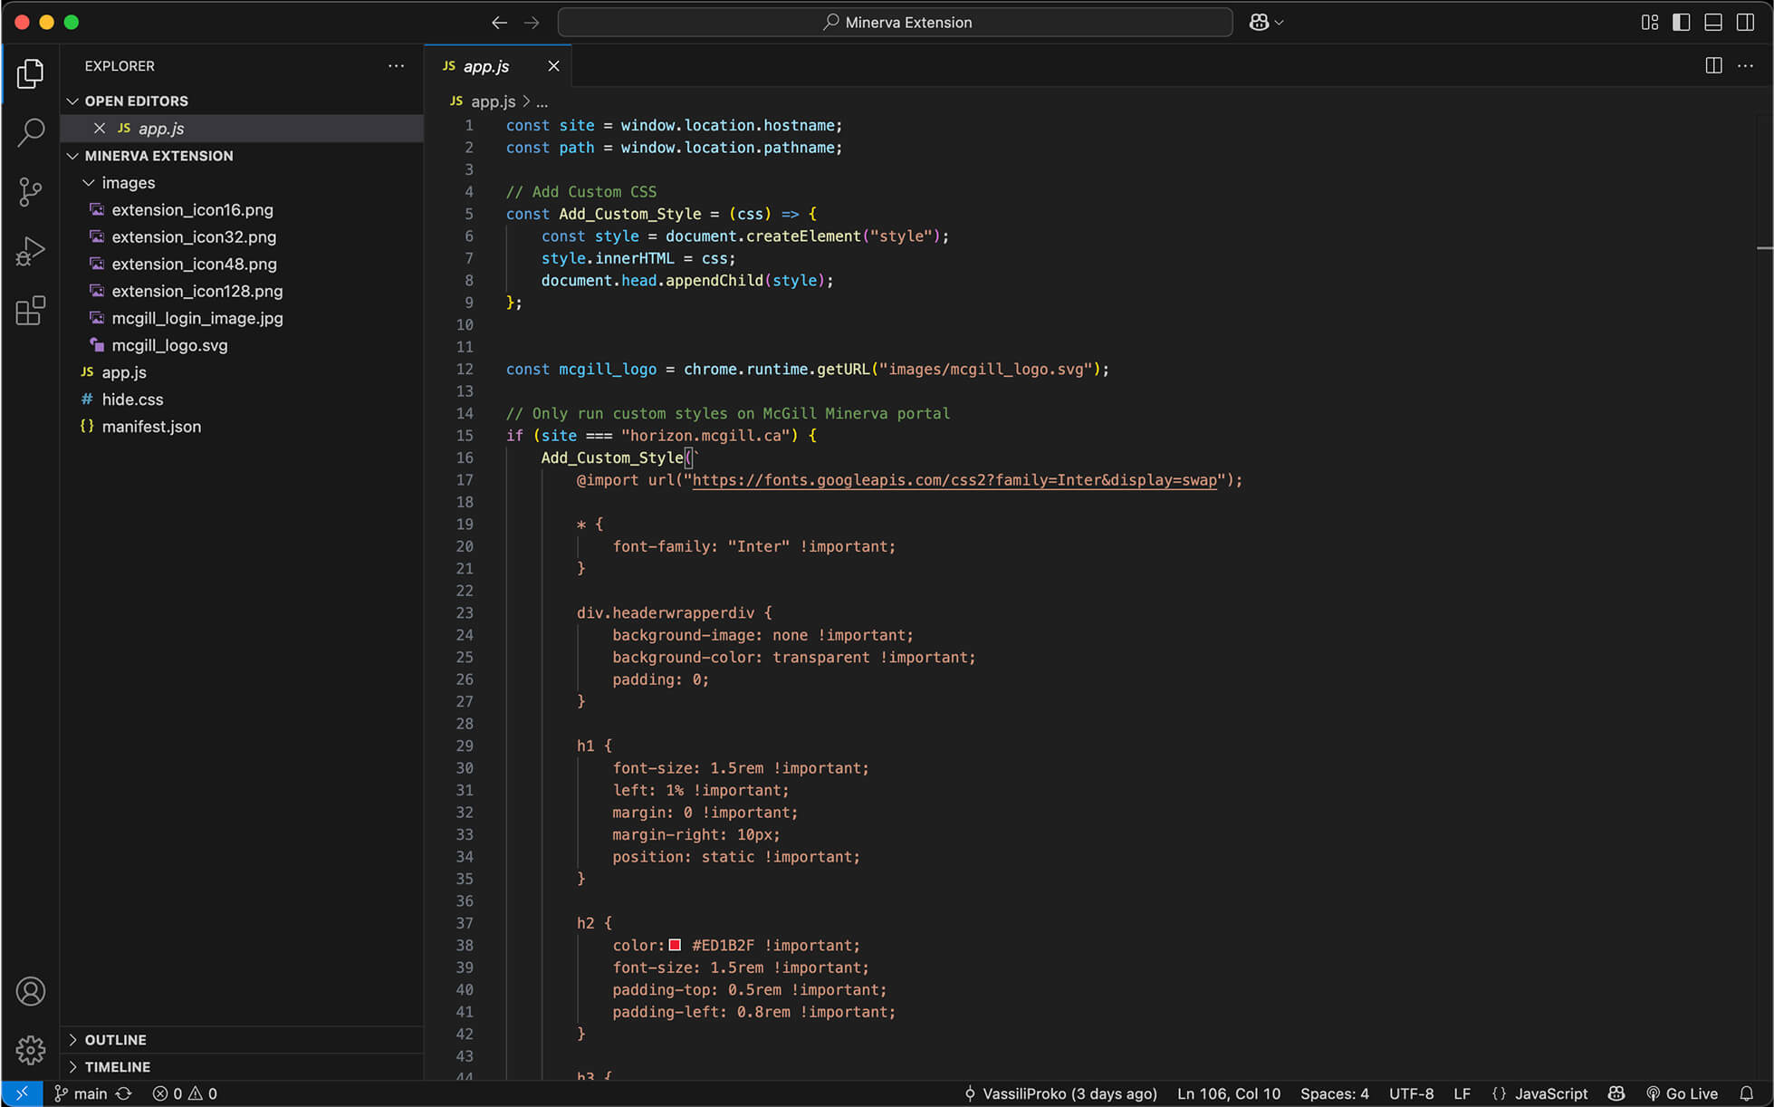Toggle Primary Side Bar visibility
Image resolution: width=1774 pixels, height=1107 pixels.
[x=1682, y=23]
